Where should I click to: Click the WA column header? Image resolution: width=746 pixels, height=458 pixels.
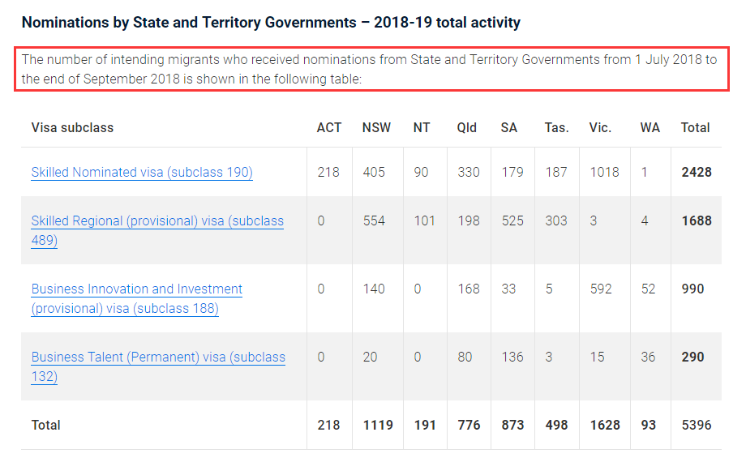point(650,127)
